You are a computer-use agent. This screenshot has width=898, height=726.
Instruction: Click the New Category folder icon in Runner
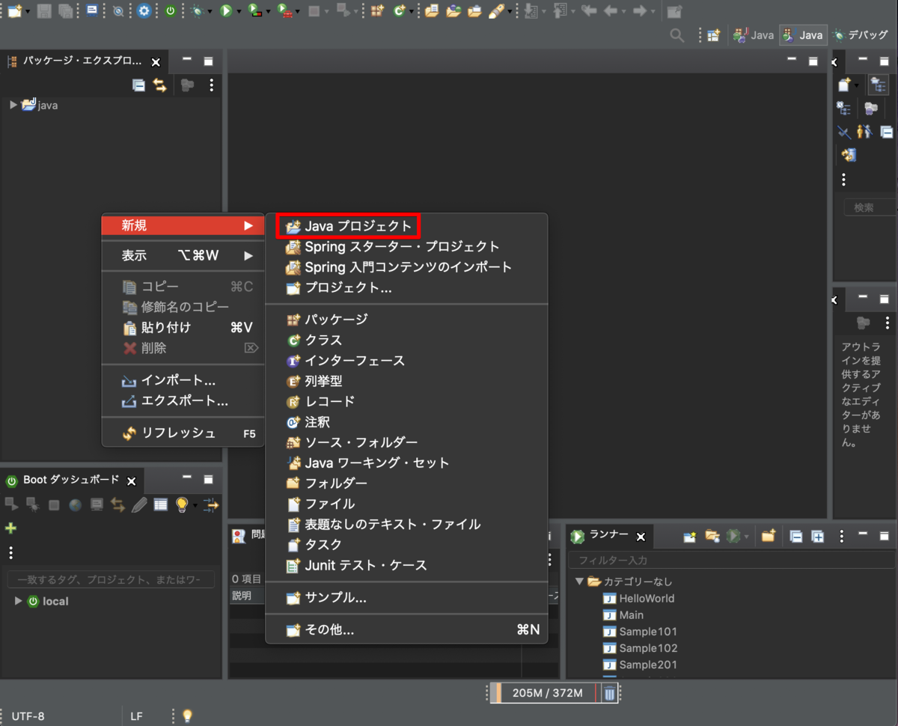tap(768, 536)
